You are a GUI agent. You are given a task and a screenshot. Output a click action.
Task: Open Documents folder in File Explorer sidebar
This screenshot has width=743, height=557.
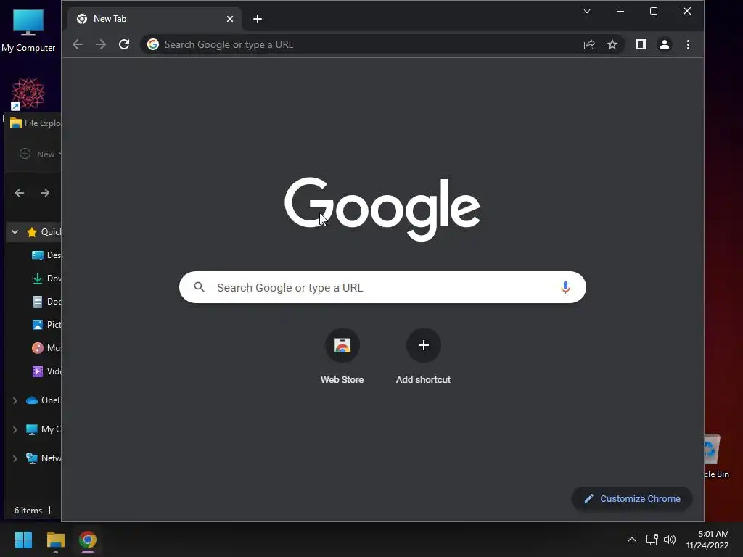coord(46,302)
